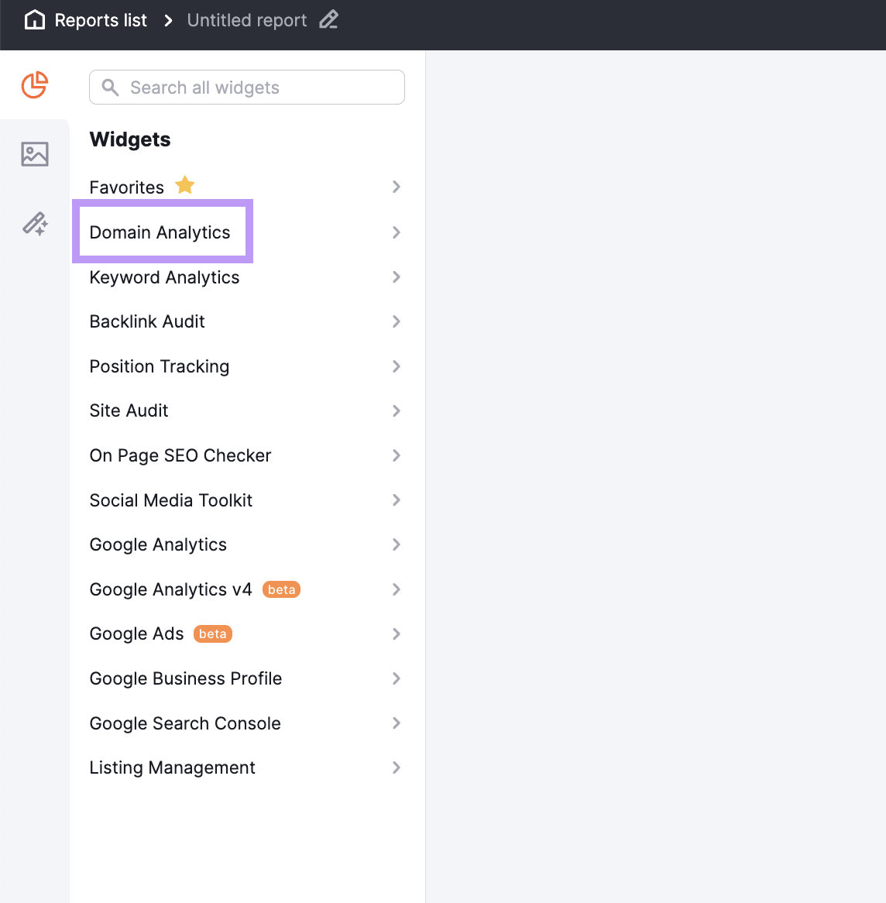Select the Untitled report breadcrumb title
The image size is (886, 903).
pyautogui.click(x=247, y=19)
